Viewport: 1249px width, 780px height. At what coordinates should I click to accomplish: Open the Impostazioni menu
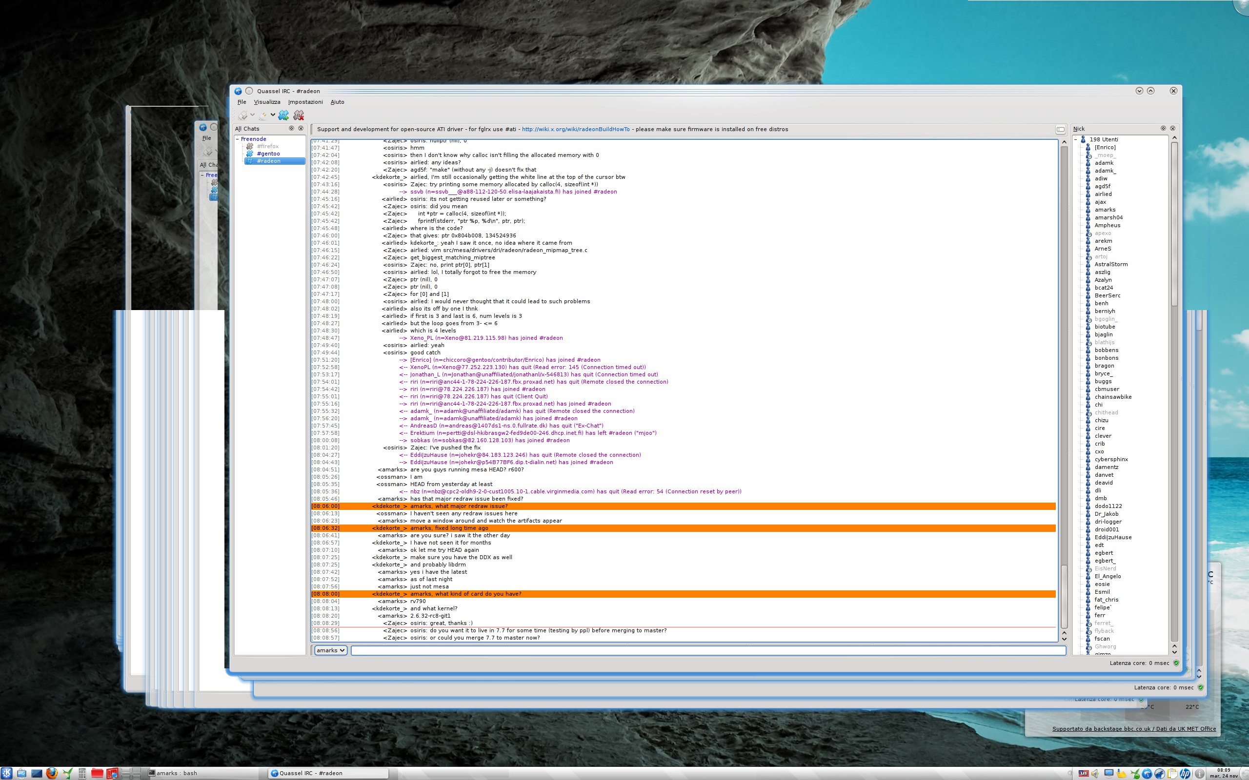[305, 102]
